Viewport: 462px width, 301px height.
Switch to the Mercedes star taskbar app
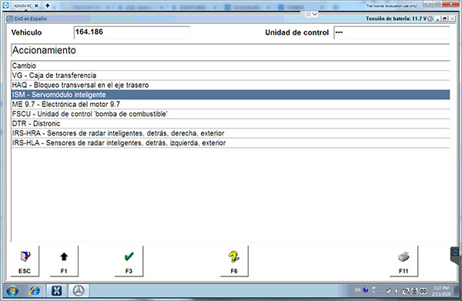(79, 291)
